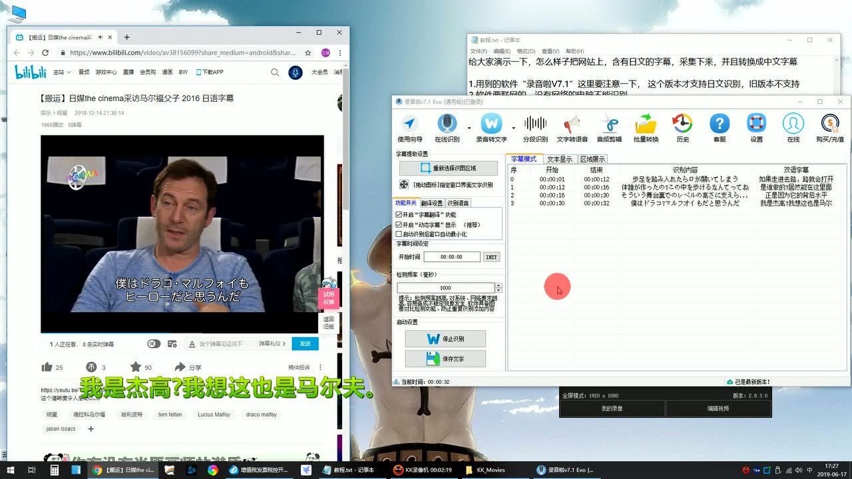Send danmaku with 发送 button
The width and height of the screenshot is (852, 479).
(305, 344)
